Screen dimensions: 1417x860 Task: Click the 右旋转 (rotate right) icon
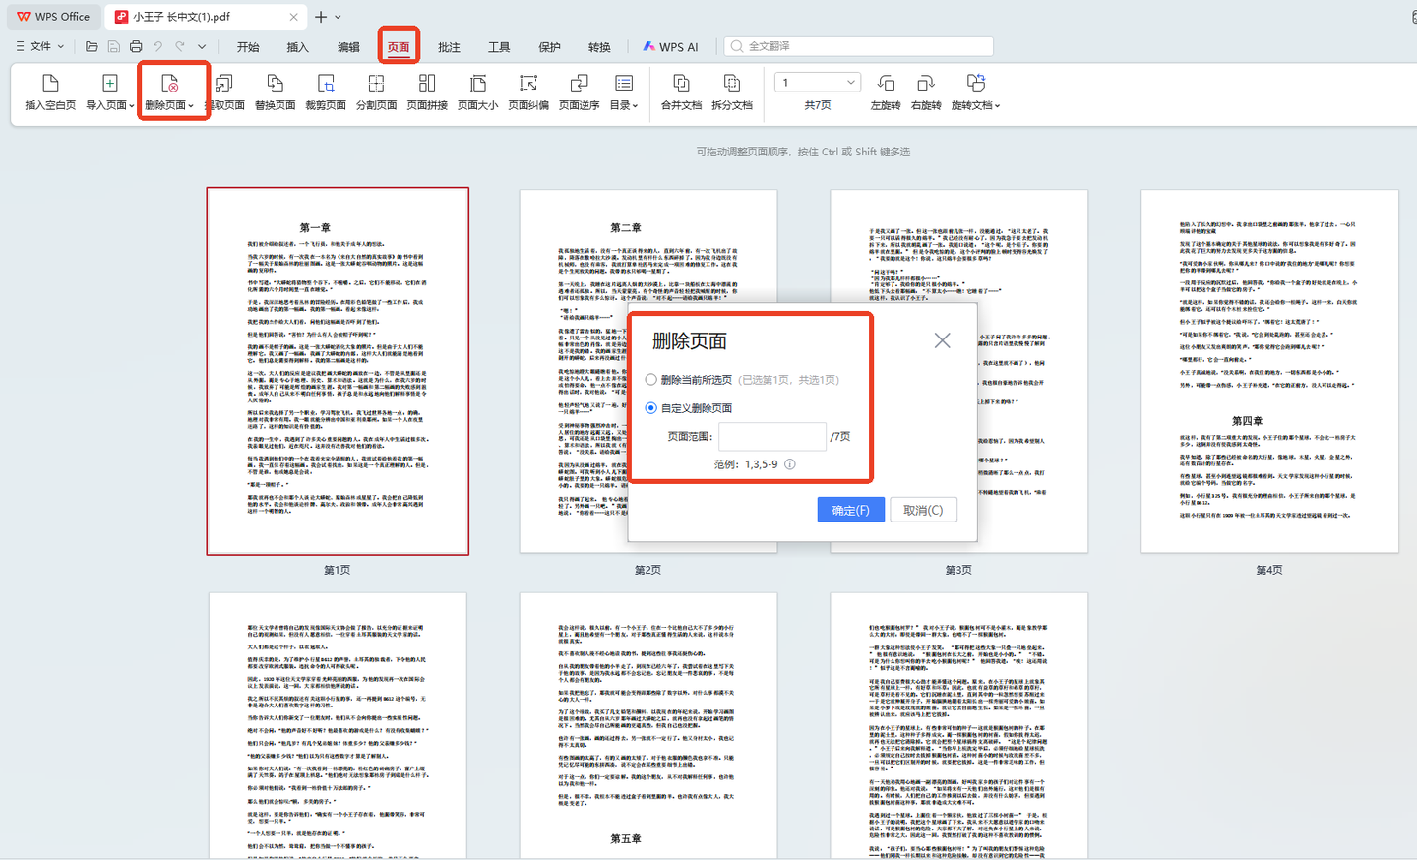point(926,84)
